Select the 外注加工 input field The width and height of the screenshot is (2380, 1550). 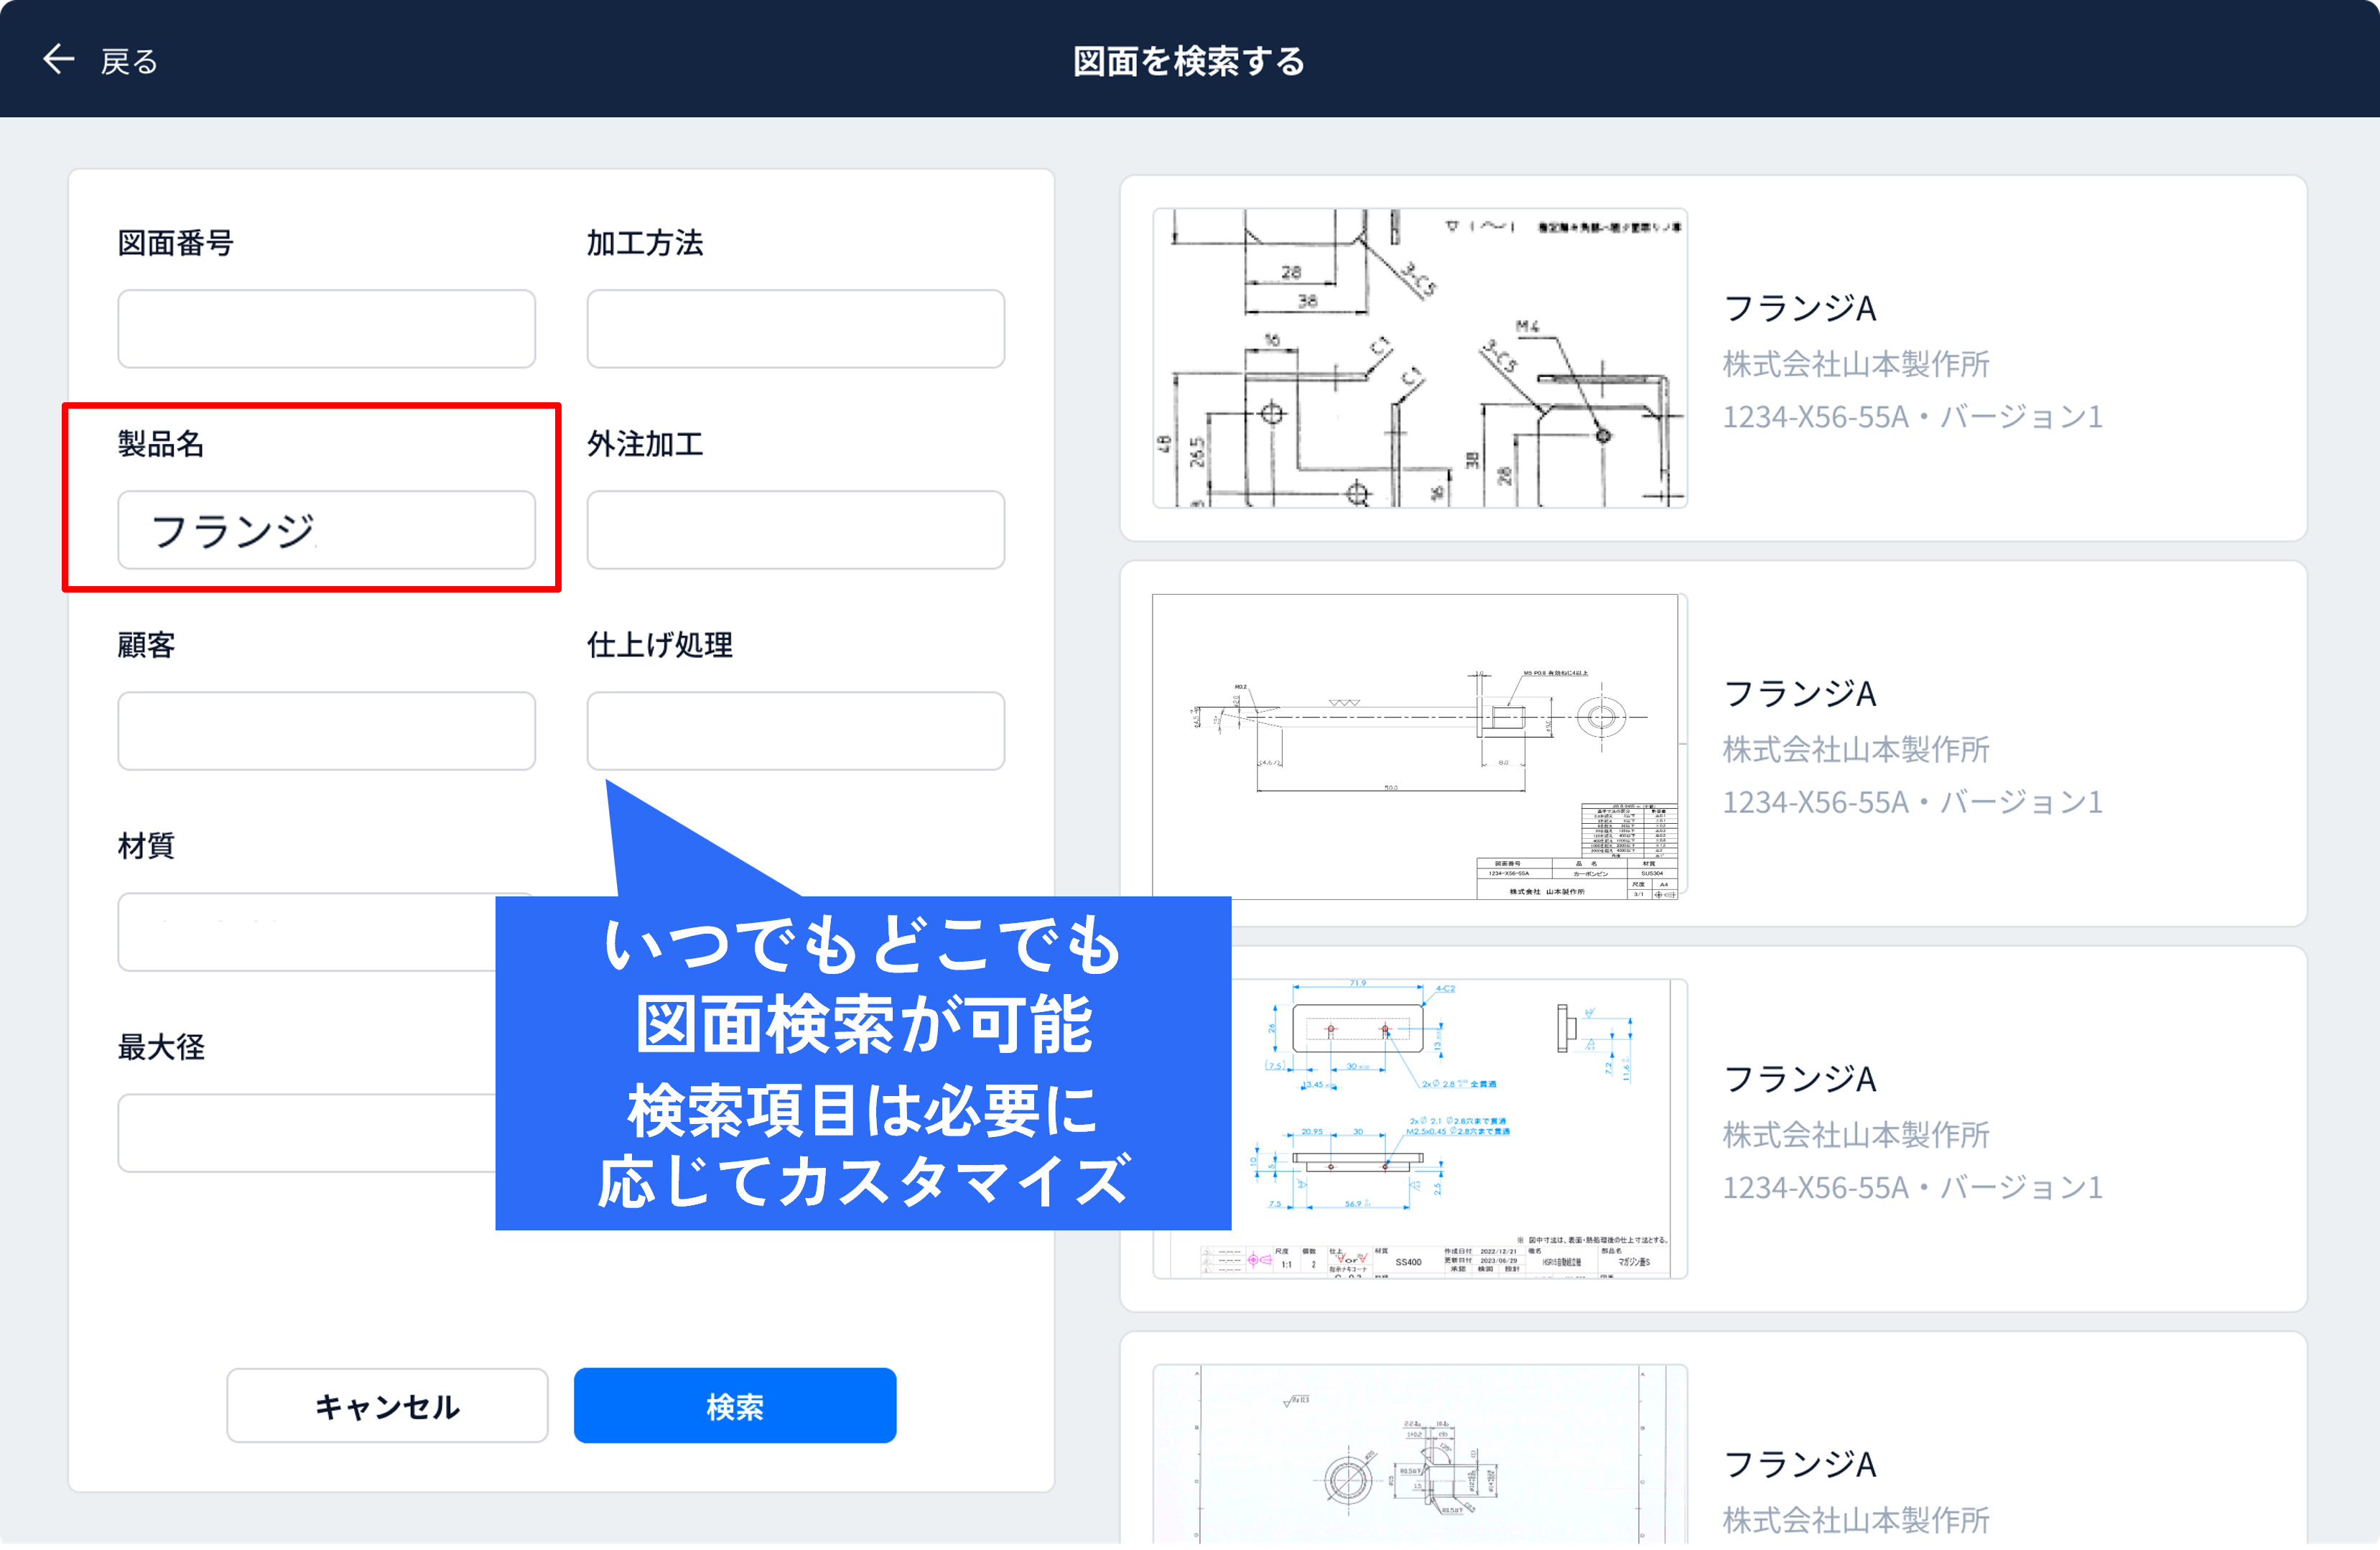point(795,530)
